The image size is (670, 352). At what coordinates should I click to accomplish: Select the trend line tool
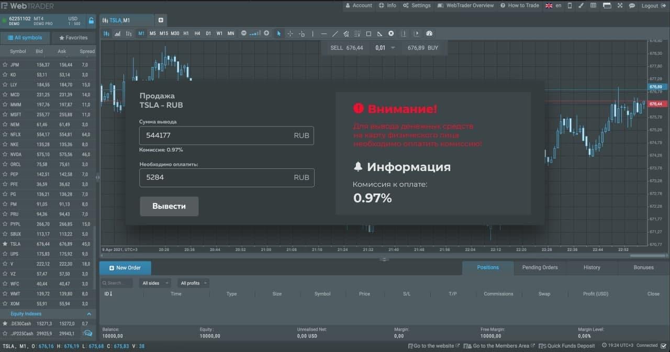pyautogui.click(x=335, y=33)
